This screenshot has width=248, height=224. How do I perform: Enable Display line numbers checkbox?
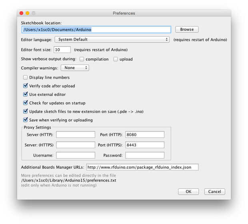(25, 77)
